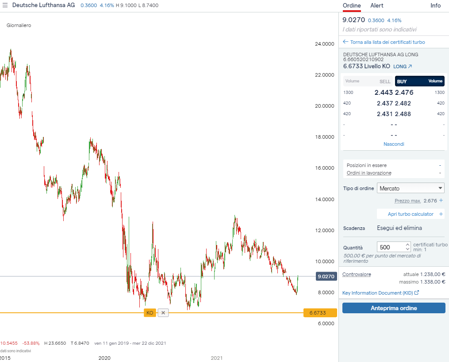This screenshot has height=362, width=449.
Task: Click the Quantità input field
Action: pos(390,247)
